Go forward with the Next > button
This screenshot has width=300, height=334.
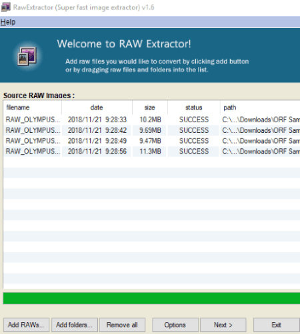[223, 325]
